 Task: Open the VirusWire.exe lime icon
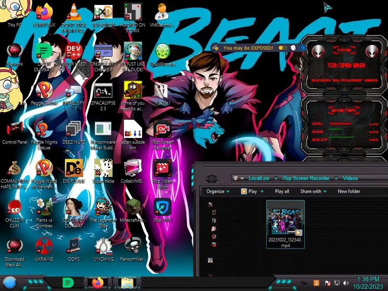162,55
